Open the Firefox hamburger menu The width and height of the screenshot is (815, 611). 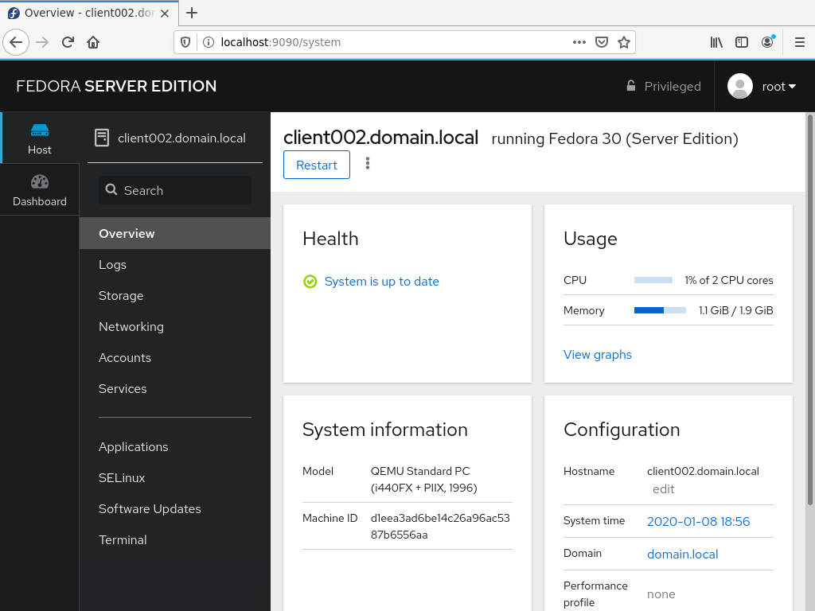[800, 42]
